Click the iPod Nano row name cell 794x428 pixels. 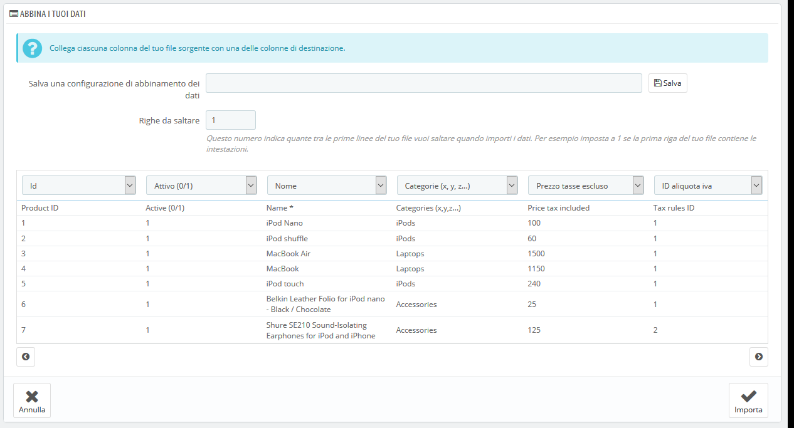pos(285,223)
